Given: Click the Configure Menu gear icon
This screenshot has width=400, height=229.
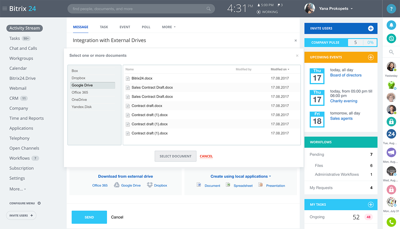Looking at the screenshot, I should (x=39, y=203).
